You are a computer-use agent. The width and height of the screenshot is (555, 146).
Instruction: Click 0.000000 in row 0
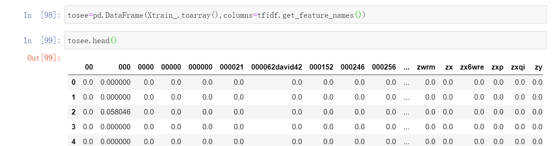click(x=115, y=83)
